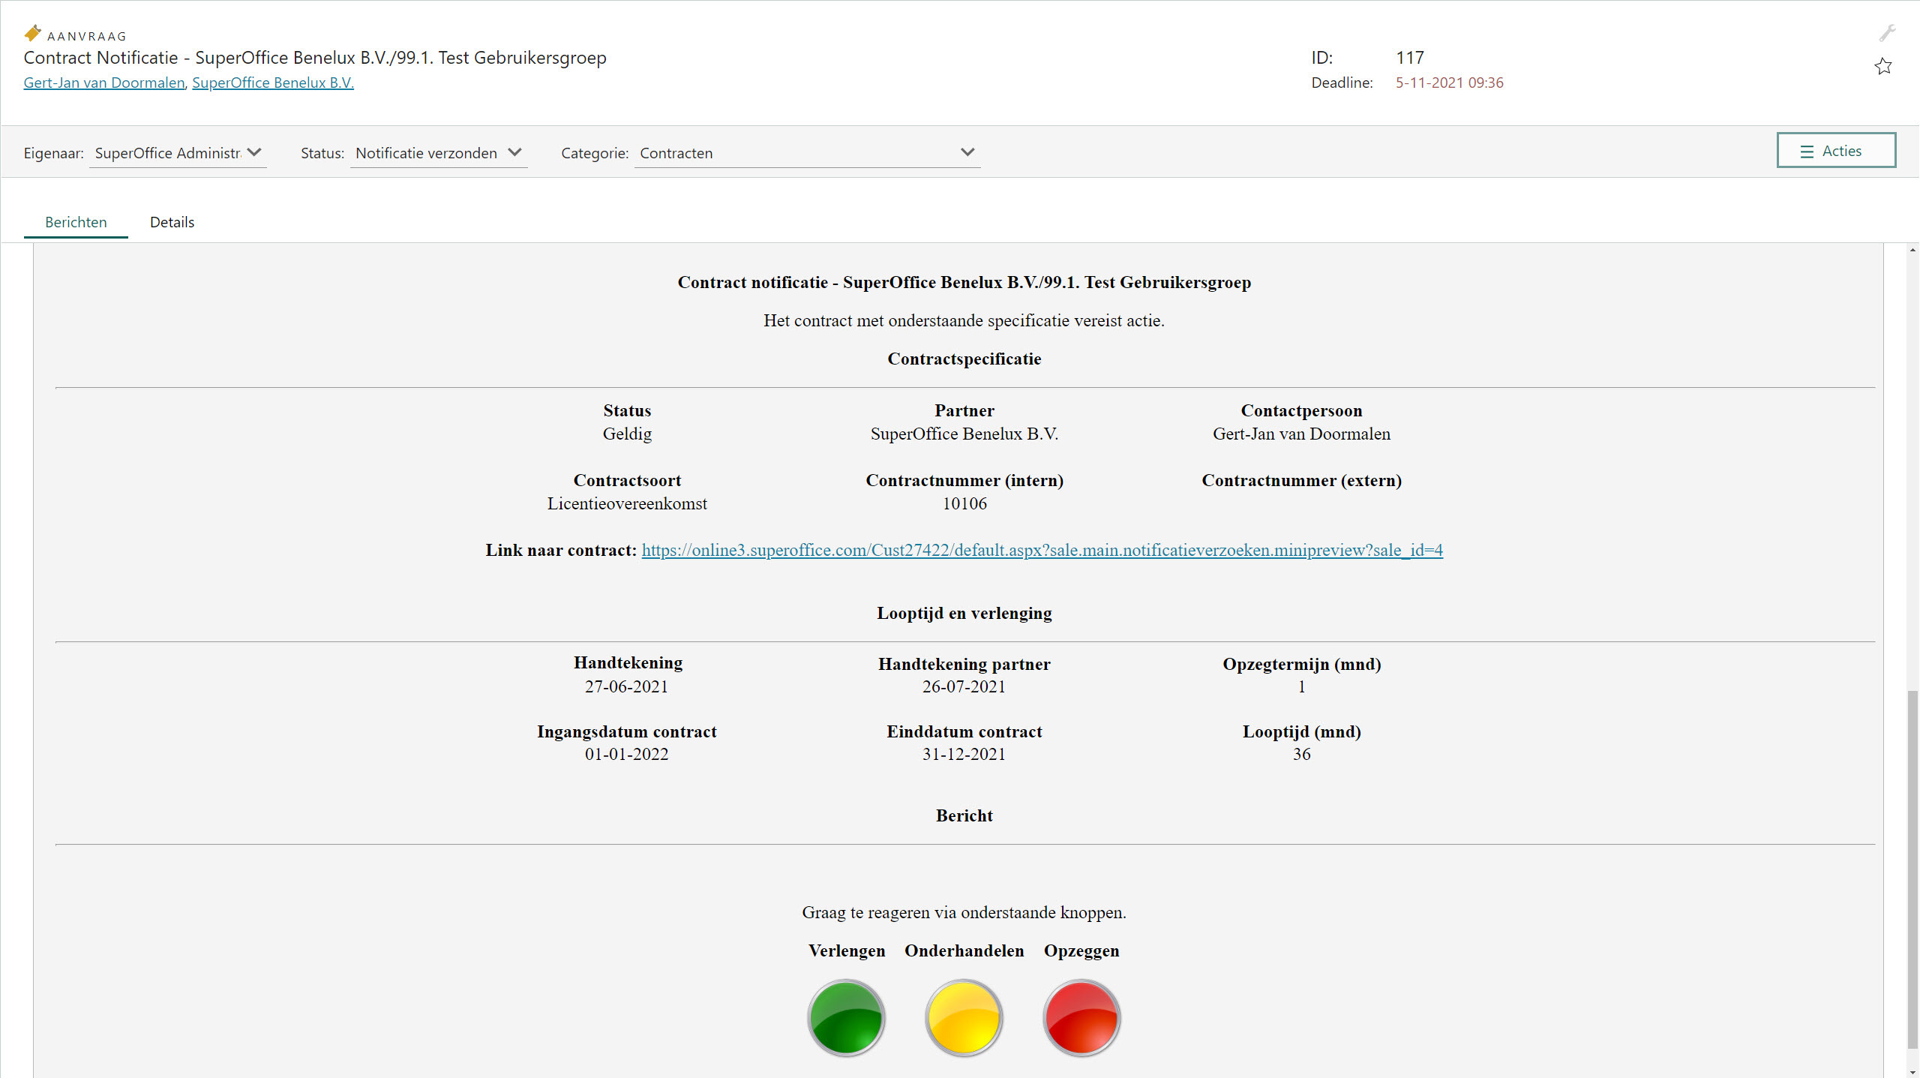Open the Status dropdown
The height and width of the screenshot is (1078, 1920).
(439, 153)
